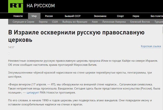Open the Новости section
163x110 pixels.
tap(18, 16)
